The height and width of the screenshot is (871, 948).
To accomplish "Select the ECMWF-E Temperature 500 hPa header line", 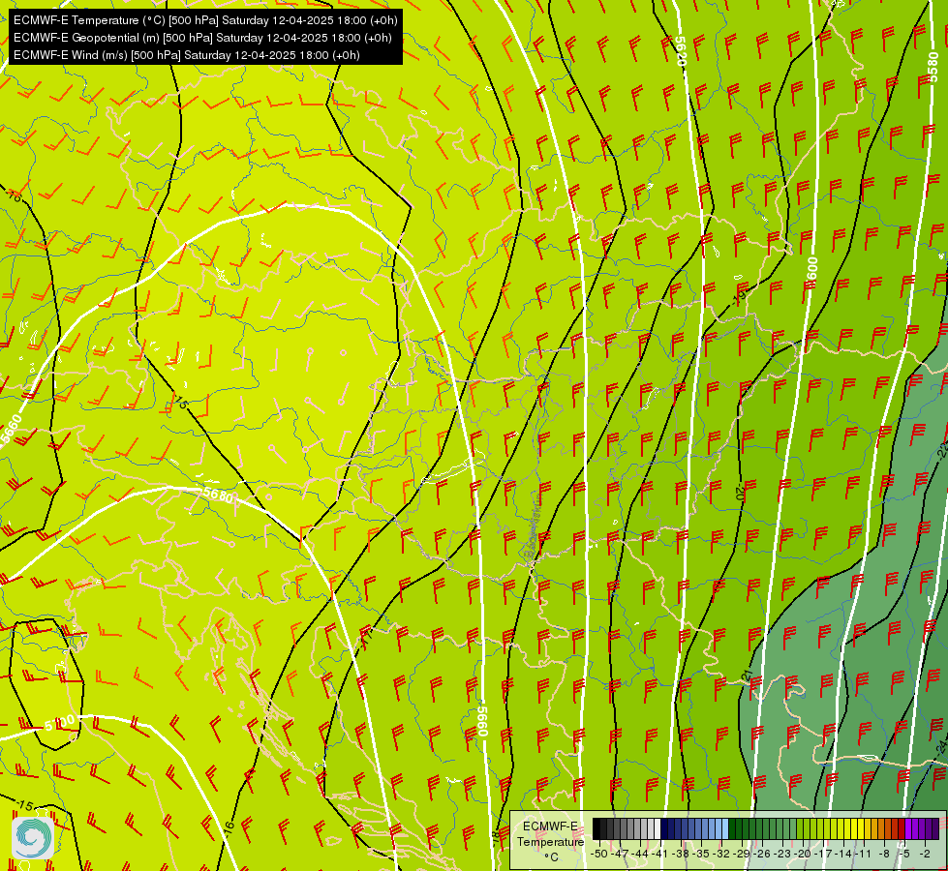I will 205,20.
